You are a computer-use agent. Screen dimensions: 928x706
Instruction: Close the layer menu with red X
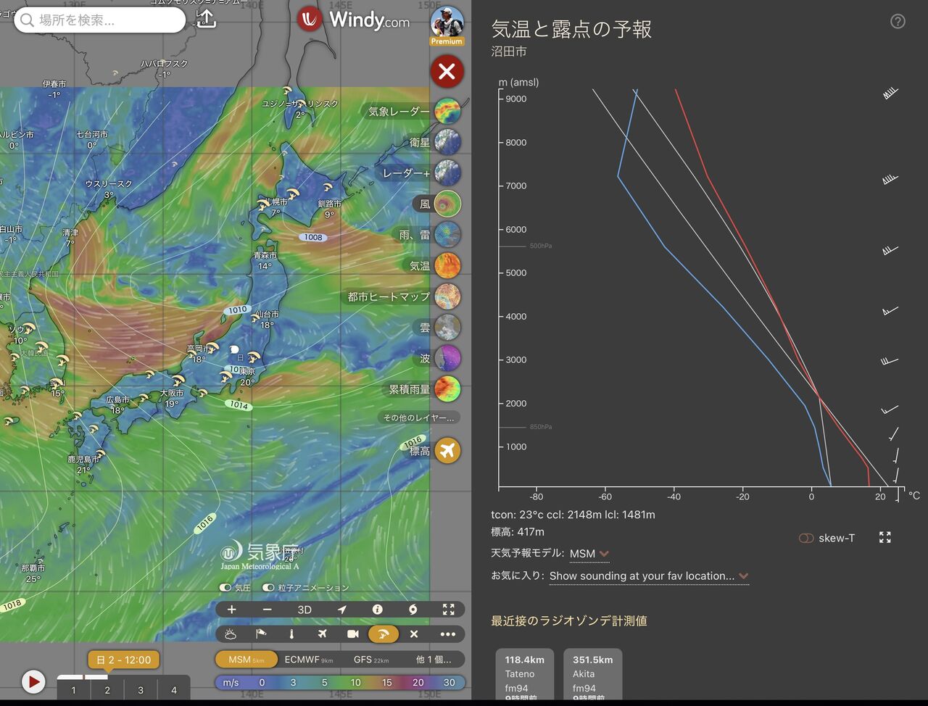click(x=447, y=72)
